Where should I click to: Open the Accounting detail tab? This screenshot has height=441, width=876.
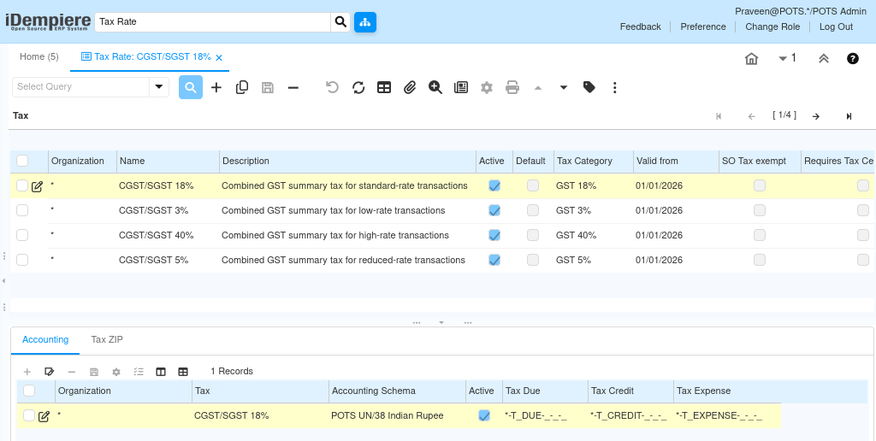tap(45, 339)
